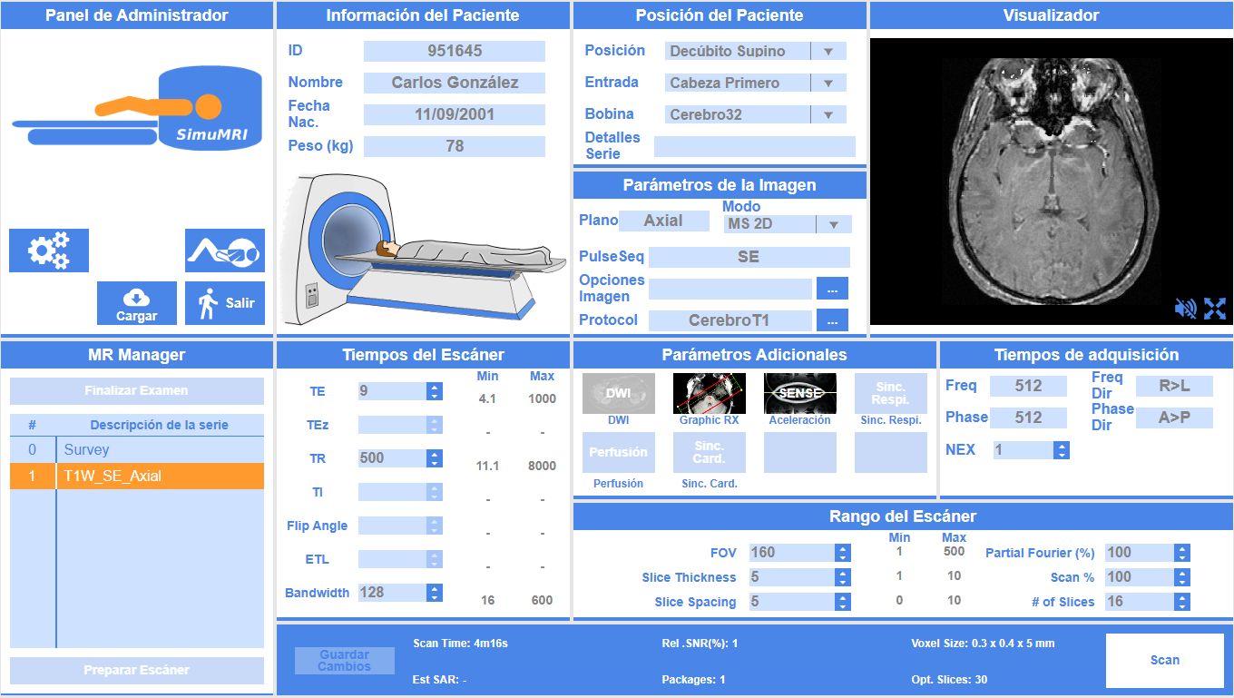Start the Scan button

pyautogui.click(x=1165, y=660)
